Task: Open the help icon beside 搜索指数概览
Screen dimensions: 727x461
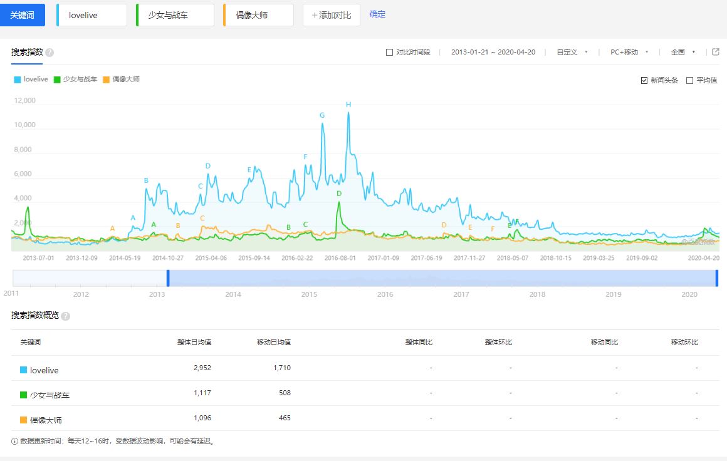Action: coord(66,316)
